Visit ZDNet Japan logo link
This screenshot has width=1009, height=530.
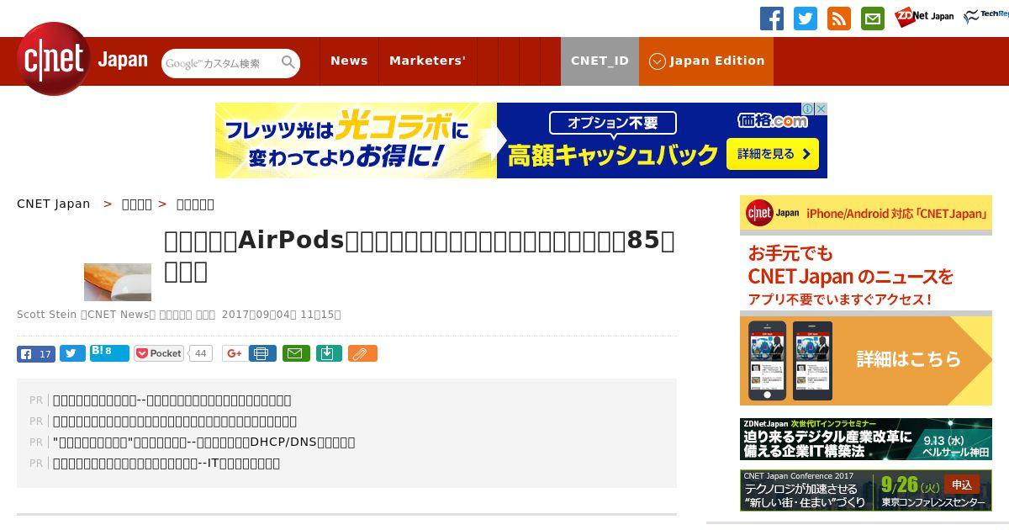[924, 17]
